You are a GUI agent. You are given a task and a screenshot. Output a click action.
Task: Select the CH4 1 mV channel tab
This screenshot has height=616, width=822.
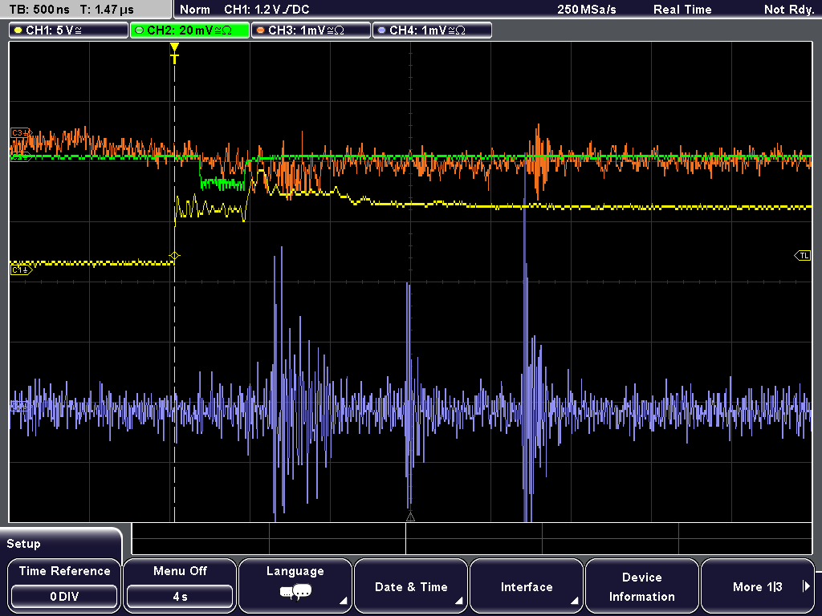pos(432,30)
